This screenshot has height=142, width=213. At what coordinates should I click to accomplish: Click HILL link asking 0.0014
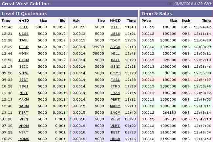[x=115, y=54]
